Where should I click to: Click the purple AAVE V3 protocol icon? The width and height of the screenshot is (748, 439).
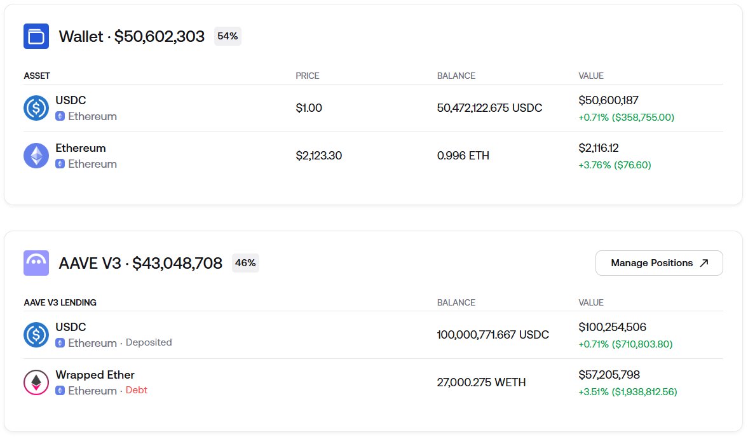36,263
